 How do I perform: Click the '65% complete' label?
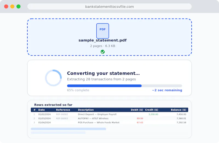pyautogui.click(x=78, y=90)
